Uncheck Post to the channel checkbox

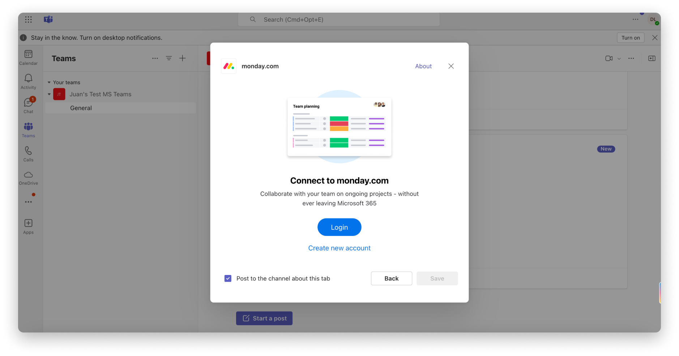pos(228,279)
